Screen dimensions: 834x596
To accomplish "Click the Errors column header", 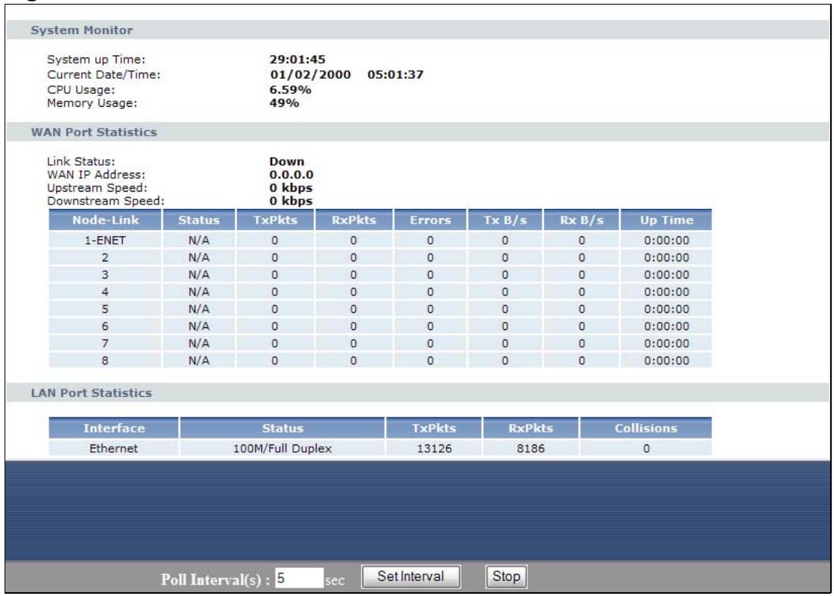I will (430, 220).
